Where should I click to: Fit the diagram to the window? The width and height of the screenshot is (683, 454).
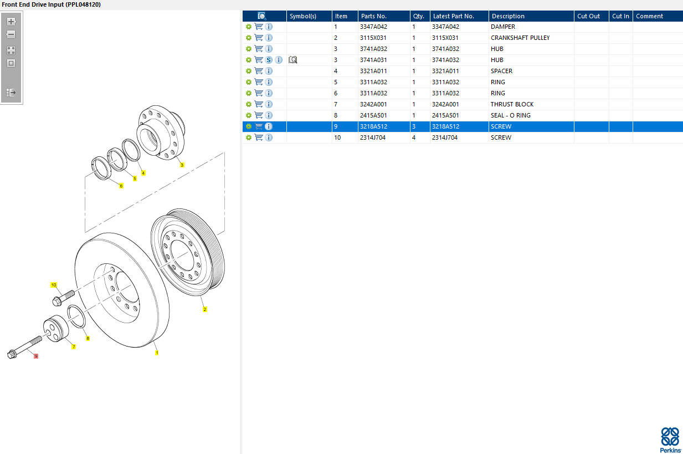[x=11, y=63]
